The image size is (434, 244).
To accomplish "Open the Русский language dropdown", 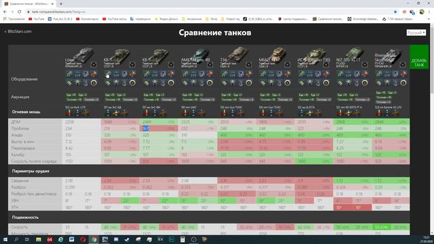I will coord(416,33).
